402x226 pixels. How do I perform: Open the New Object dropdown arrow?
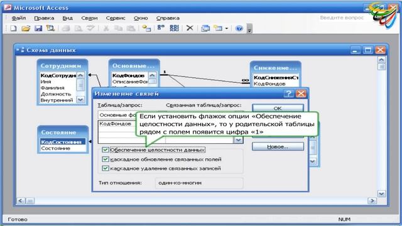pos(226,28)
